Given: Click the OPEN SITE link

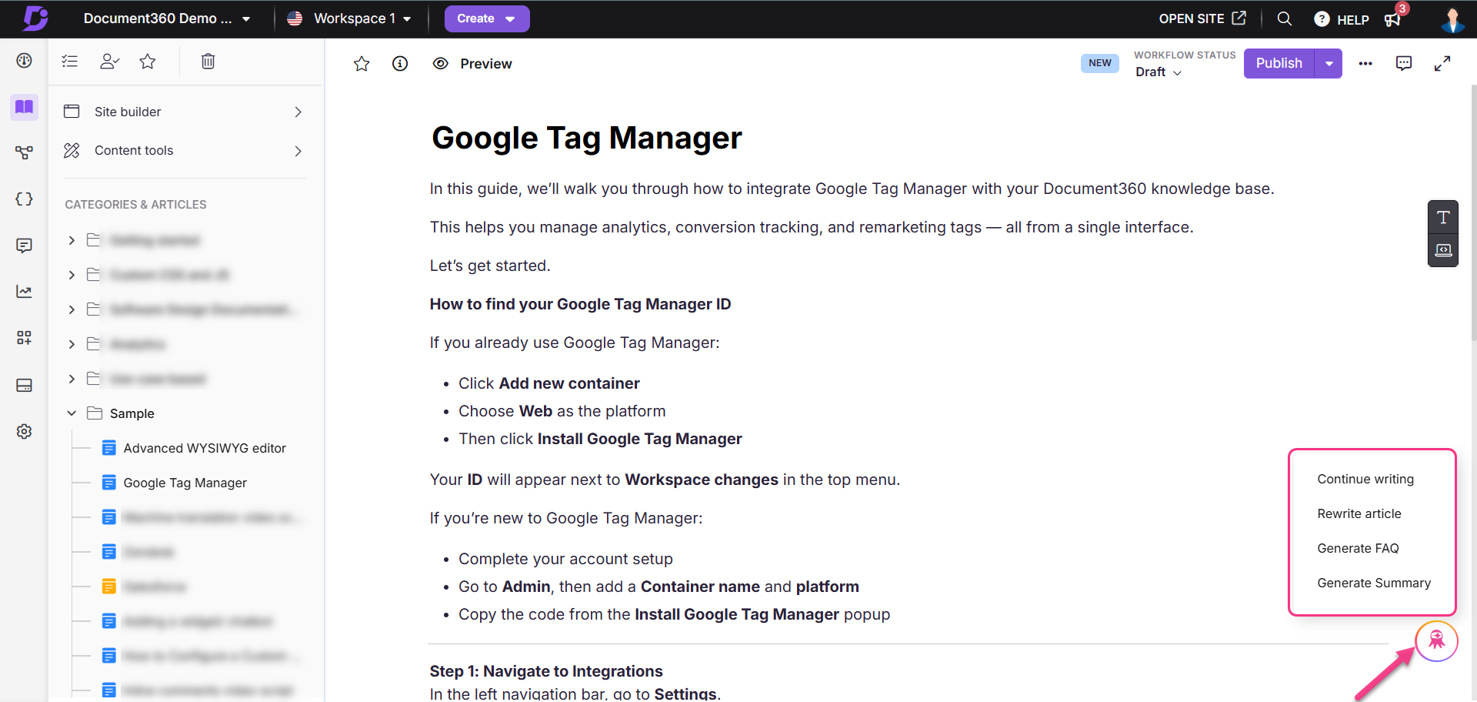Looking at the screenshot, I should click(1202, 18).
